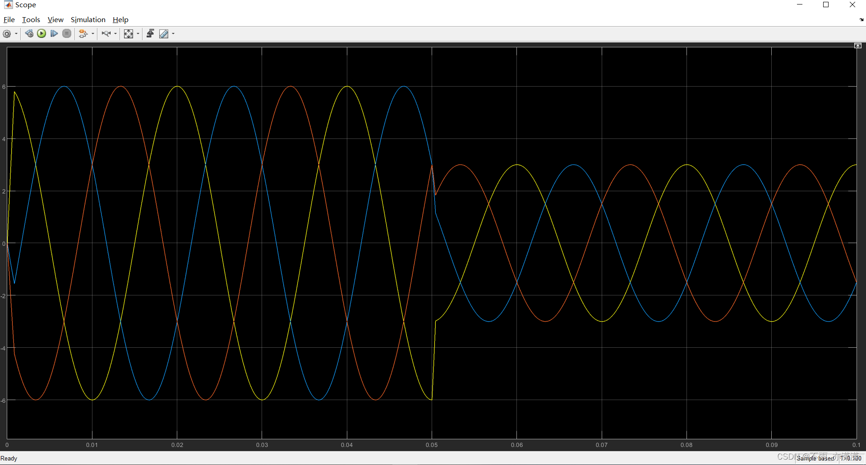
Task: Click the -6 y-axis tick label
Action: click(x=3, y=401)
